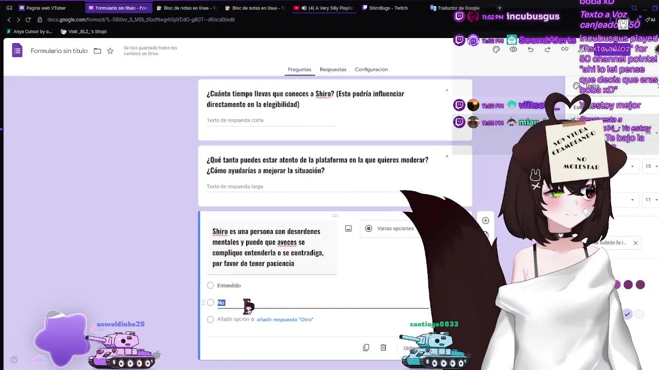Click the Entendido option text
The image size is (659, 370).
click(x=229, y=285)
